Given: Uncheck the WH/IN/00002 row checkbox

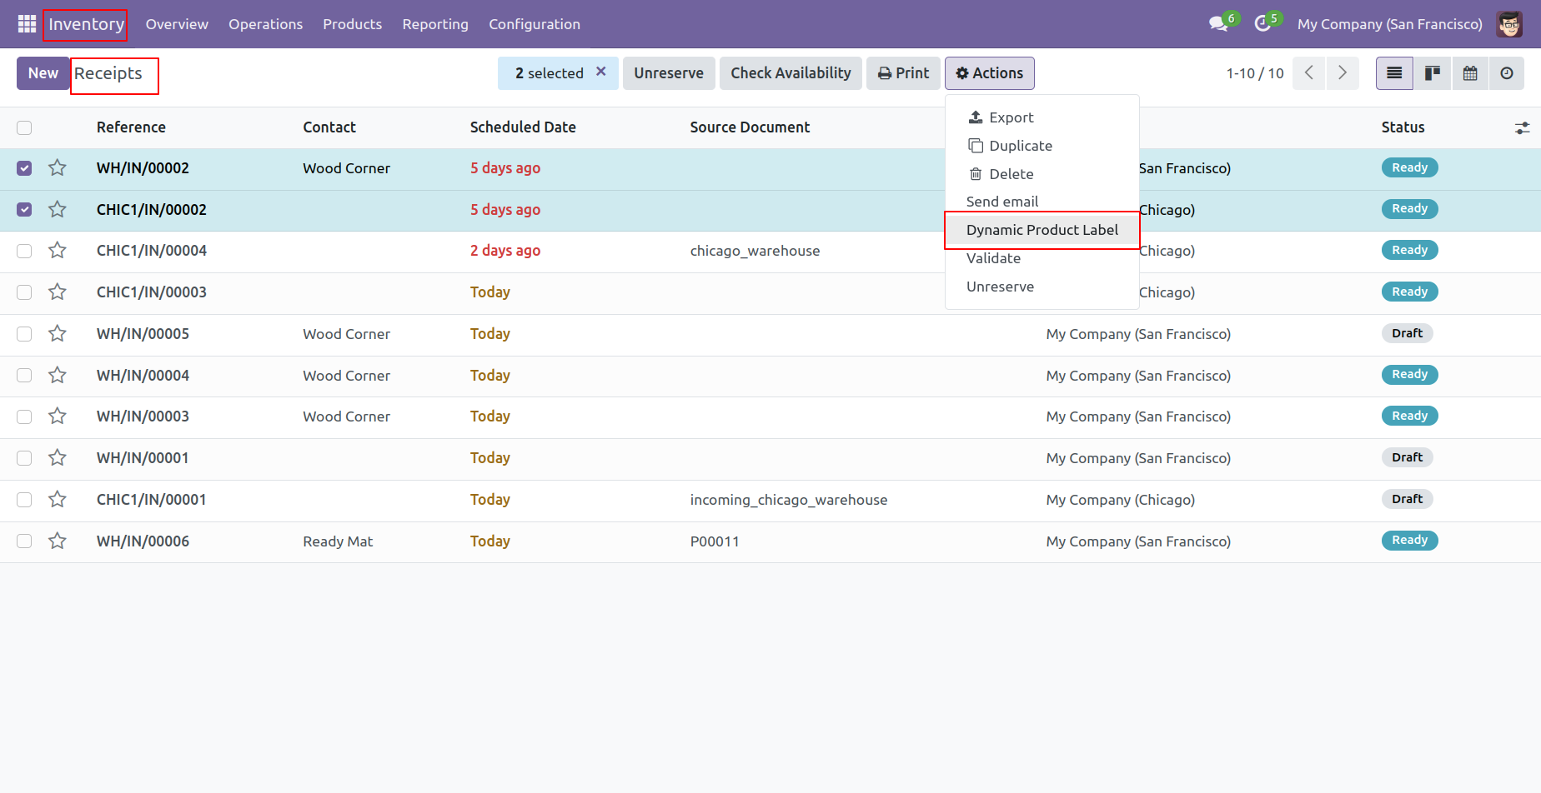Looking at the screenshot, I should (24, 168).
